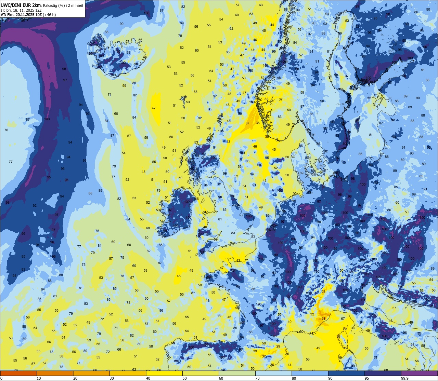Click the dark orange 0–10 legend segment

(18, 373)
